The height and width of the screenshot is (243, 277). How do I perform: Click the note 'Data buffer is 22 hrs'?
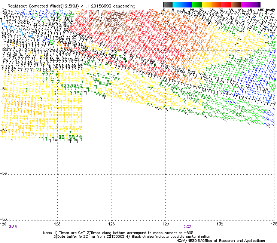coord(75,237)
